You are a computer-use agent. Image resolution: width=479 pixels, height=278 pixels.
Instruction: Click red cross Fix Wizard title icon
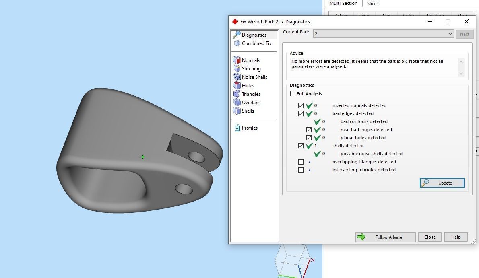pyautogui.click(x=235, y=21)
